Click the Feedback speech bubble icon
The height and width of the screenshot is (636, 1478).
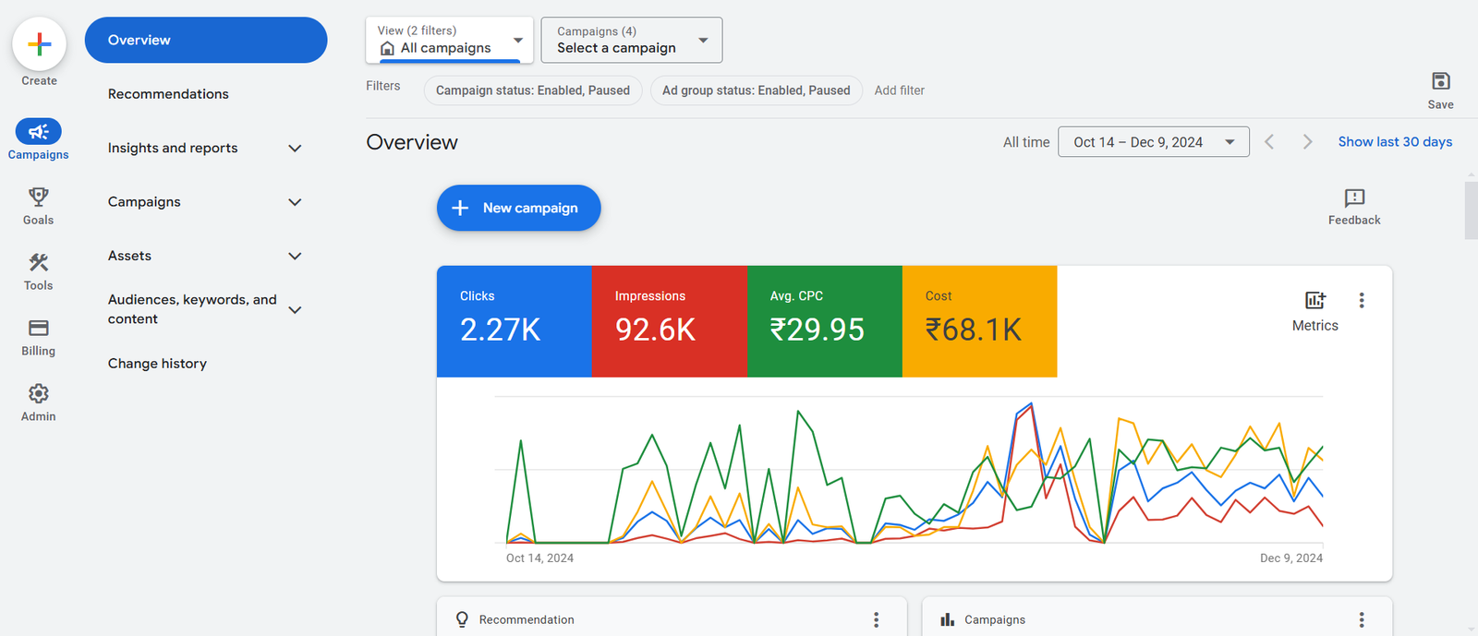pos(1354,198)
